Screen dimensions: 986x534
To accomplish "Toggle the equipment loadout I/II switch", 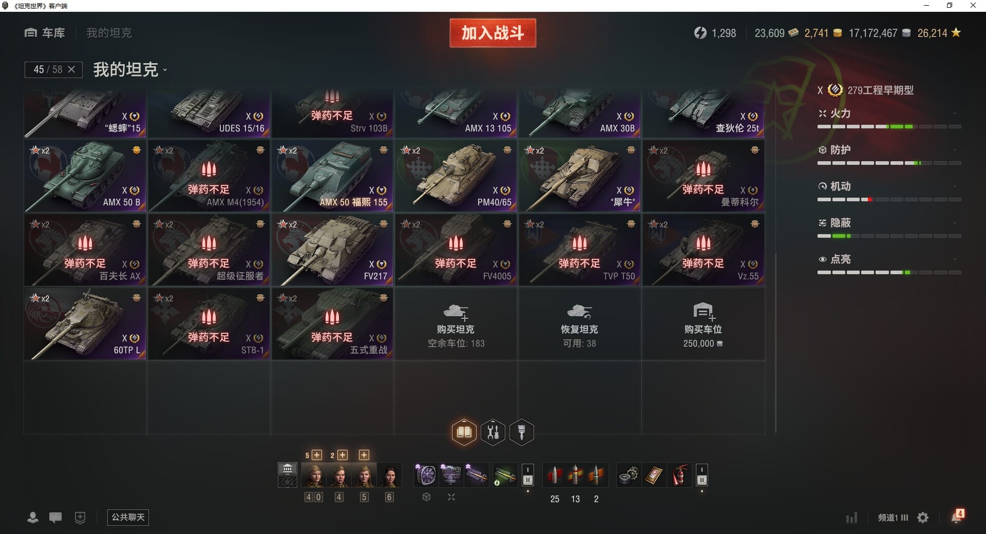I will tap(527, 475).
